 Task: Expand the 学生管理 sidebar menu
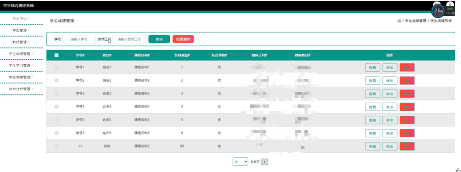click(21, 30)
